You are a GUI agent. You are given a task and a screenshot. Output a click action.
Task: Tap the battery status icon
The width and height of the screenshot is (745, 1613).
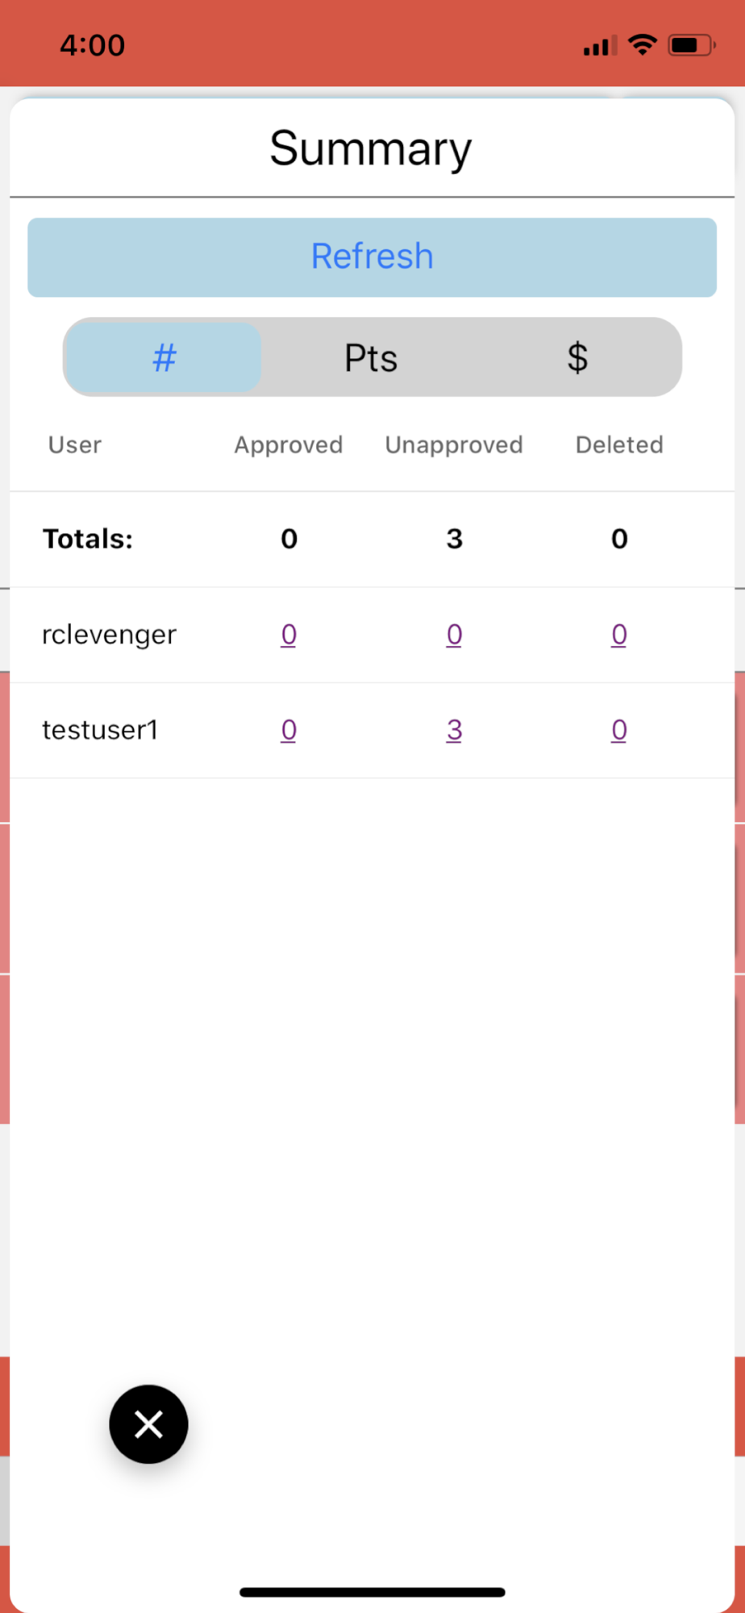coord(692,44)
